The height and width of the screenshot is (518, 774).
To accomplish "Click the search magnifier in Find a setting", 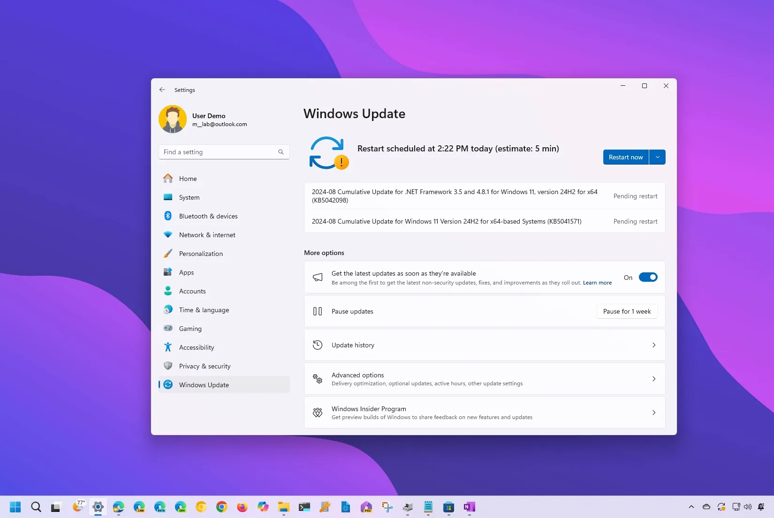I will click(281, 152).
